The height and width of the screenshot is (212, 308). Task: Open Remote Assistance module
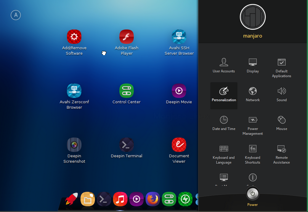pyautogui.click(x=281, y=154)
